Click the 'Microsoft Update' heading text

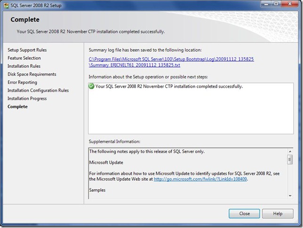point(106,163)
